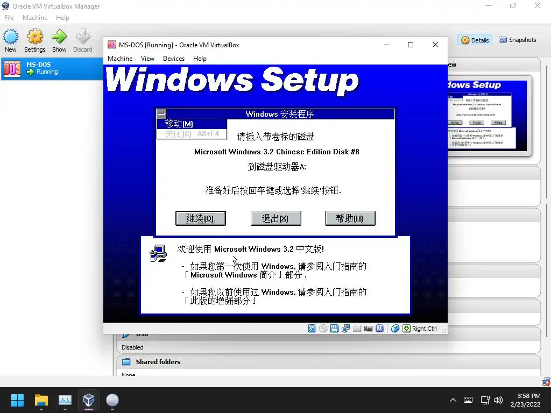The image size is (551, 413).
Task: Click the 退出(X) exit button
Action: tap(275, 218)
